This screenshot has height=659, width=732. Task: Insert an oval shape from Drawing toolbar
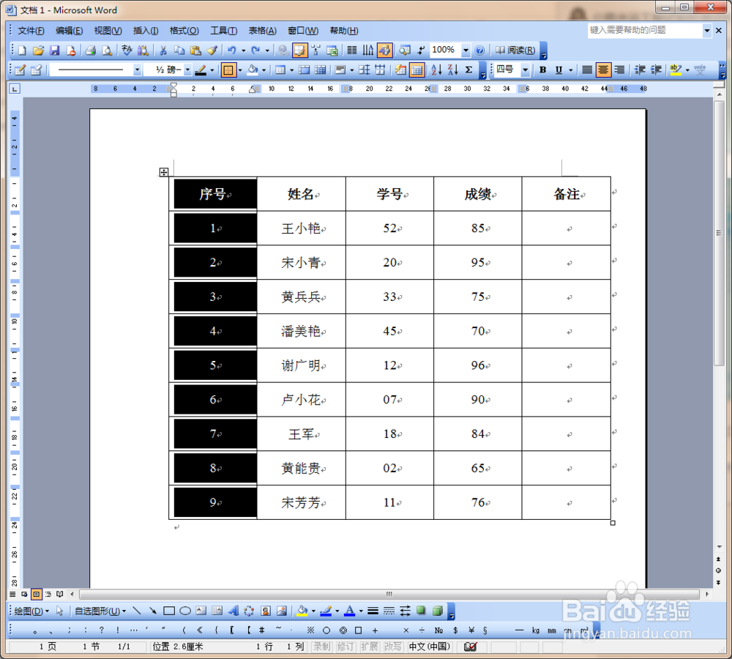[184, 611]
